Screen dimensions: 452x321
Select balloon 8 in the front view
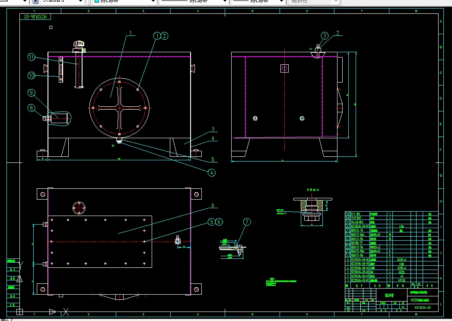[x=32, y=108]
